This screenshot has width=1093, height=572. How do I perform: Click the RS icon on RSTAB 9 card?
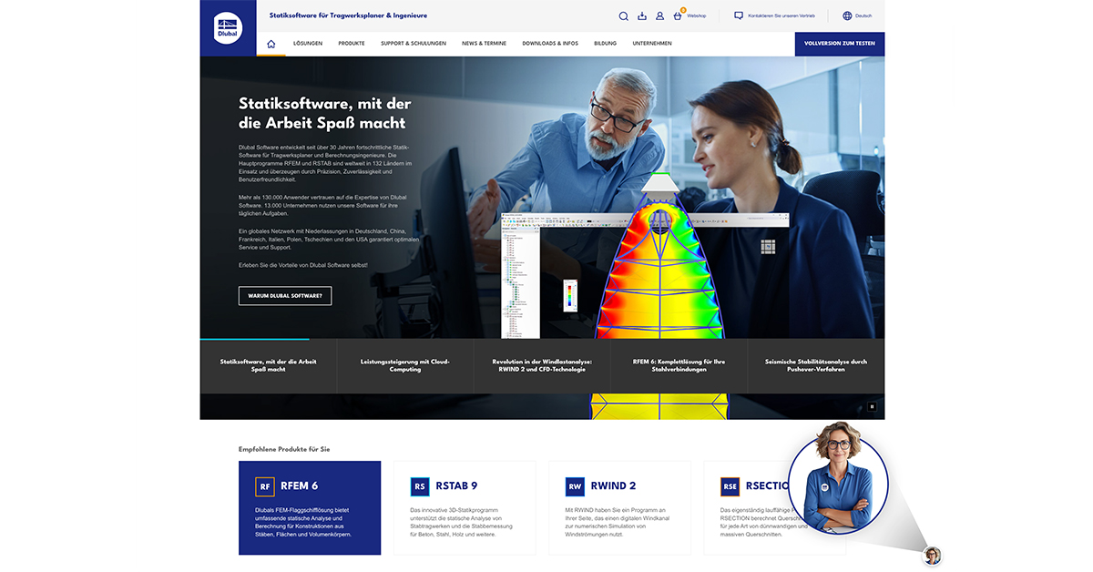point(420,486)
